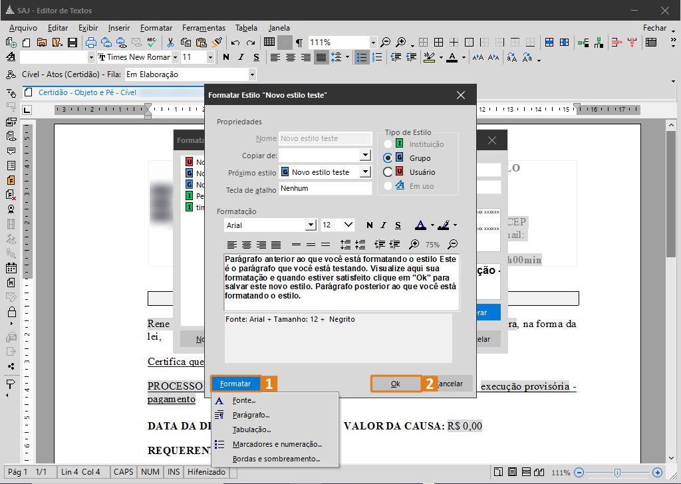This screenshot has width=681, height=484.
Task: Choose Parágrafo... from the Formatar popup
Action: pos(275,415)
